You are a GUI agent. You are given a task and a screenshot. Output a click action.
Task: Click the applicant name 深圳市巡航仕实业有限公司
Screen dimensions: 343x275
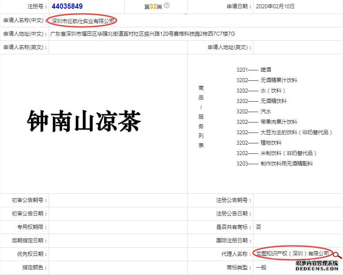[x=83, y=21]
